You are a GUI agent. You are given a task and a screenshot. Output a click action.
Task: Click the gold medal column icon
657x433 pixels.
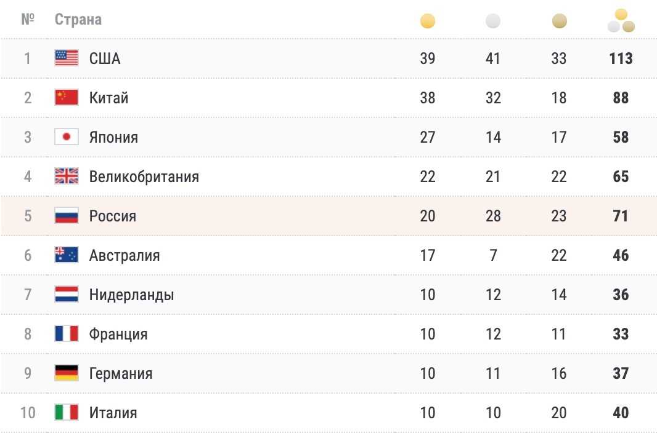tap(428, 22)
